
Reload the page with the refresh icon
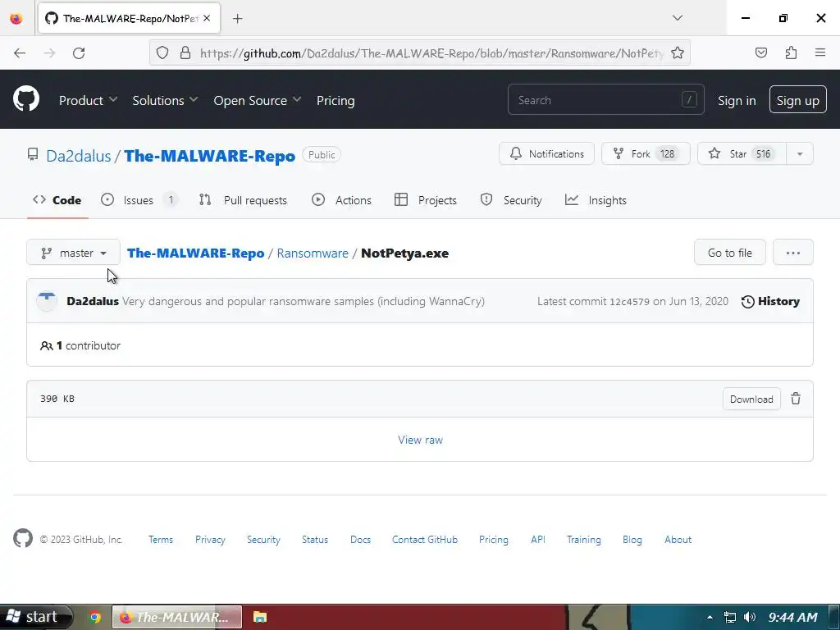coord(79,53)
